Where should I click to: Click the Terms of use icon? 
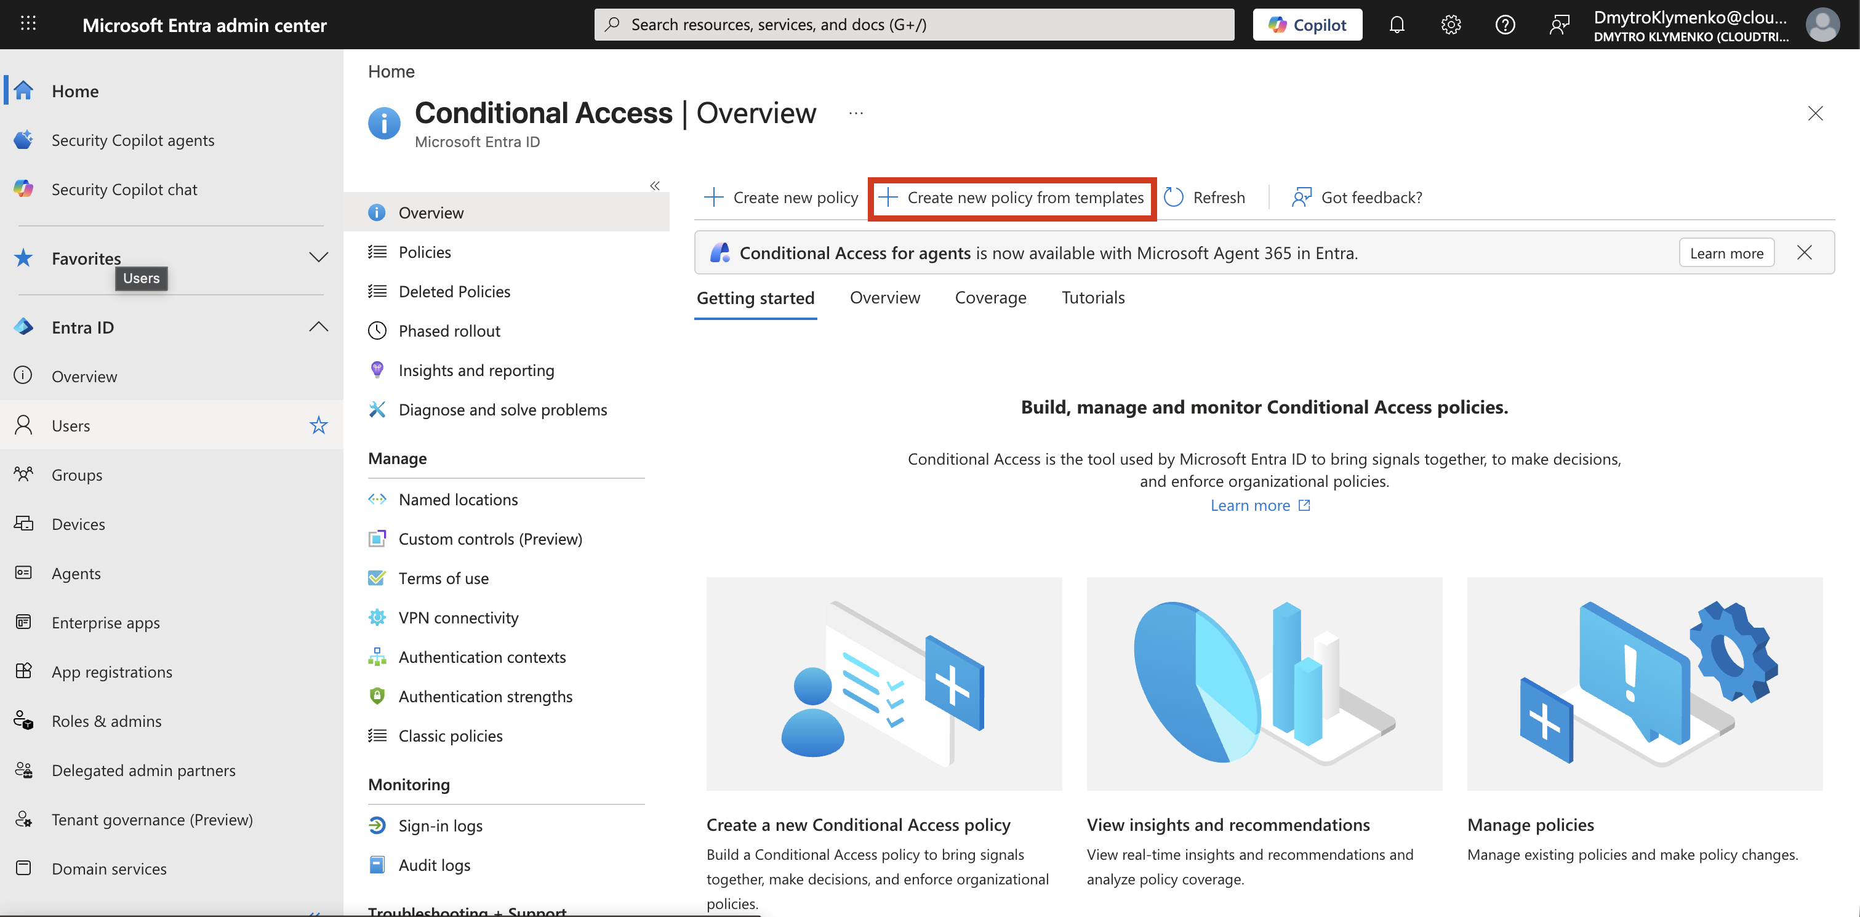coord(377,578)
